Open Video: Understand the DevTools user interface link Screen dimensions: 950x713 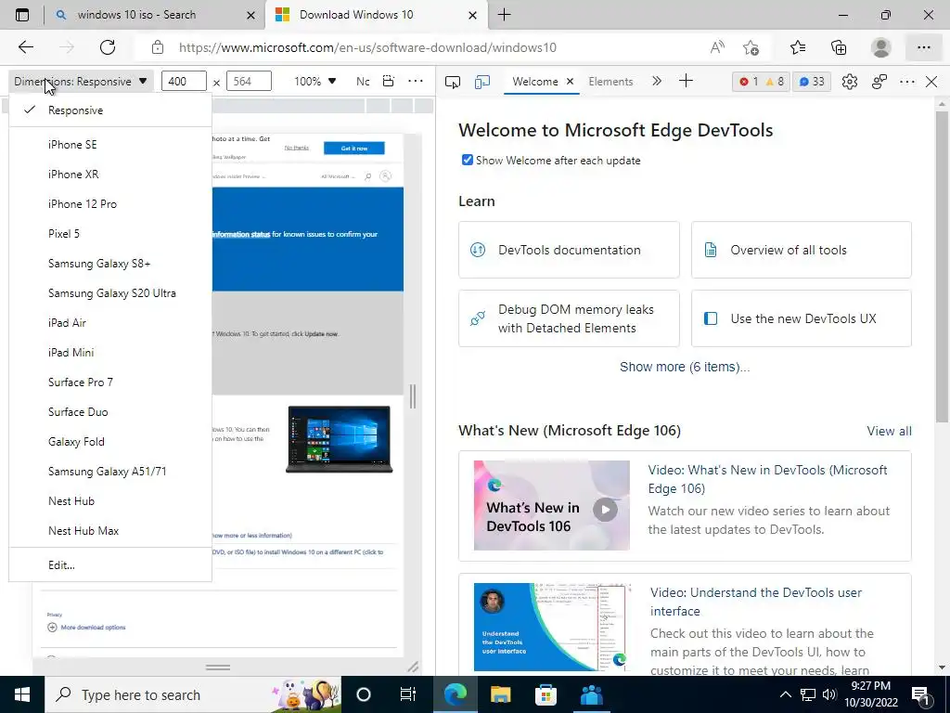click(x=755, y=602)
